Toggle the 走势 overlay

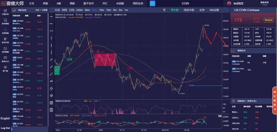pos(202,10)
